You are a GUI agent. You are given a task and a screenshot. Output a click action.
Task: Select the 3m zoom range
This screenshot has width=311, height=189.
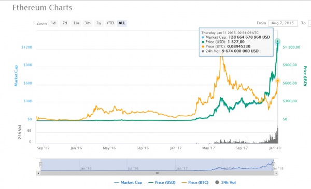[x=88, y=23]
